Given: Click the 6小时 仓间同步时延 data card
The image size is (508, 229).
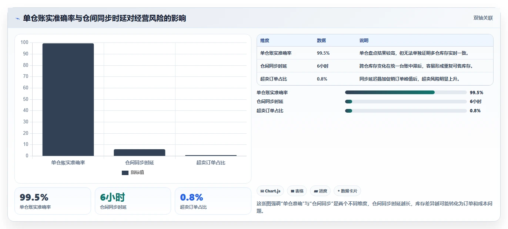Looking at the screenshot, I should pos(133,201).
